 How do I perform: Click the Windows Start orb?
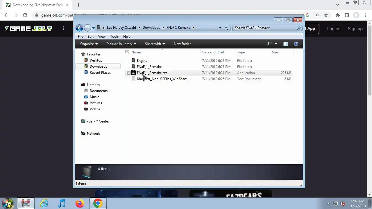click(8, 203)
